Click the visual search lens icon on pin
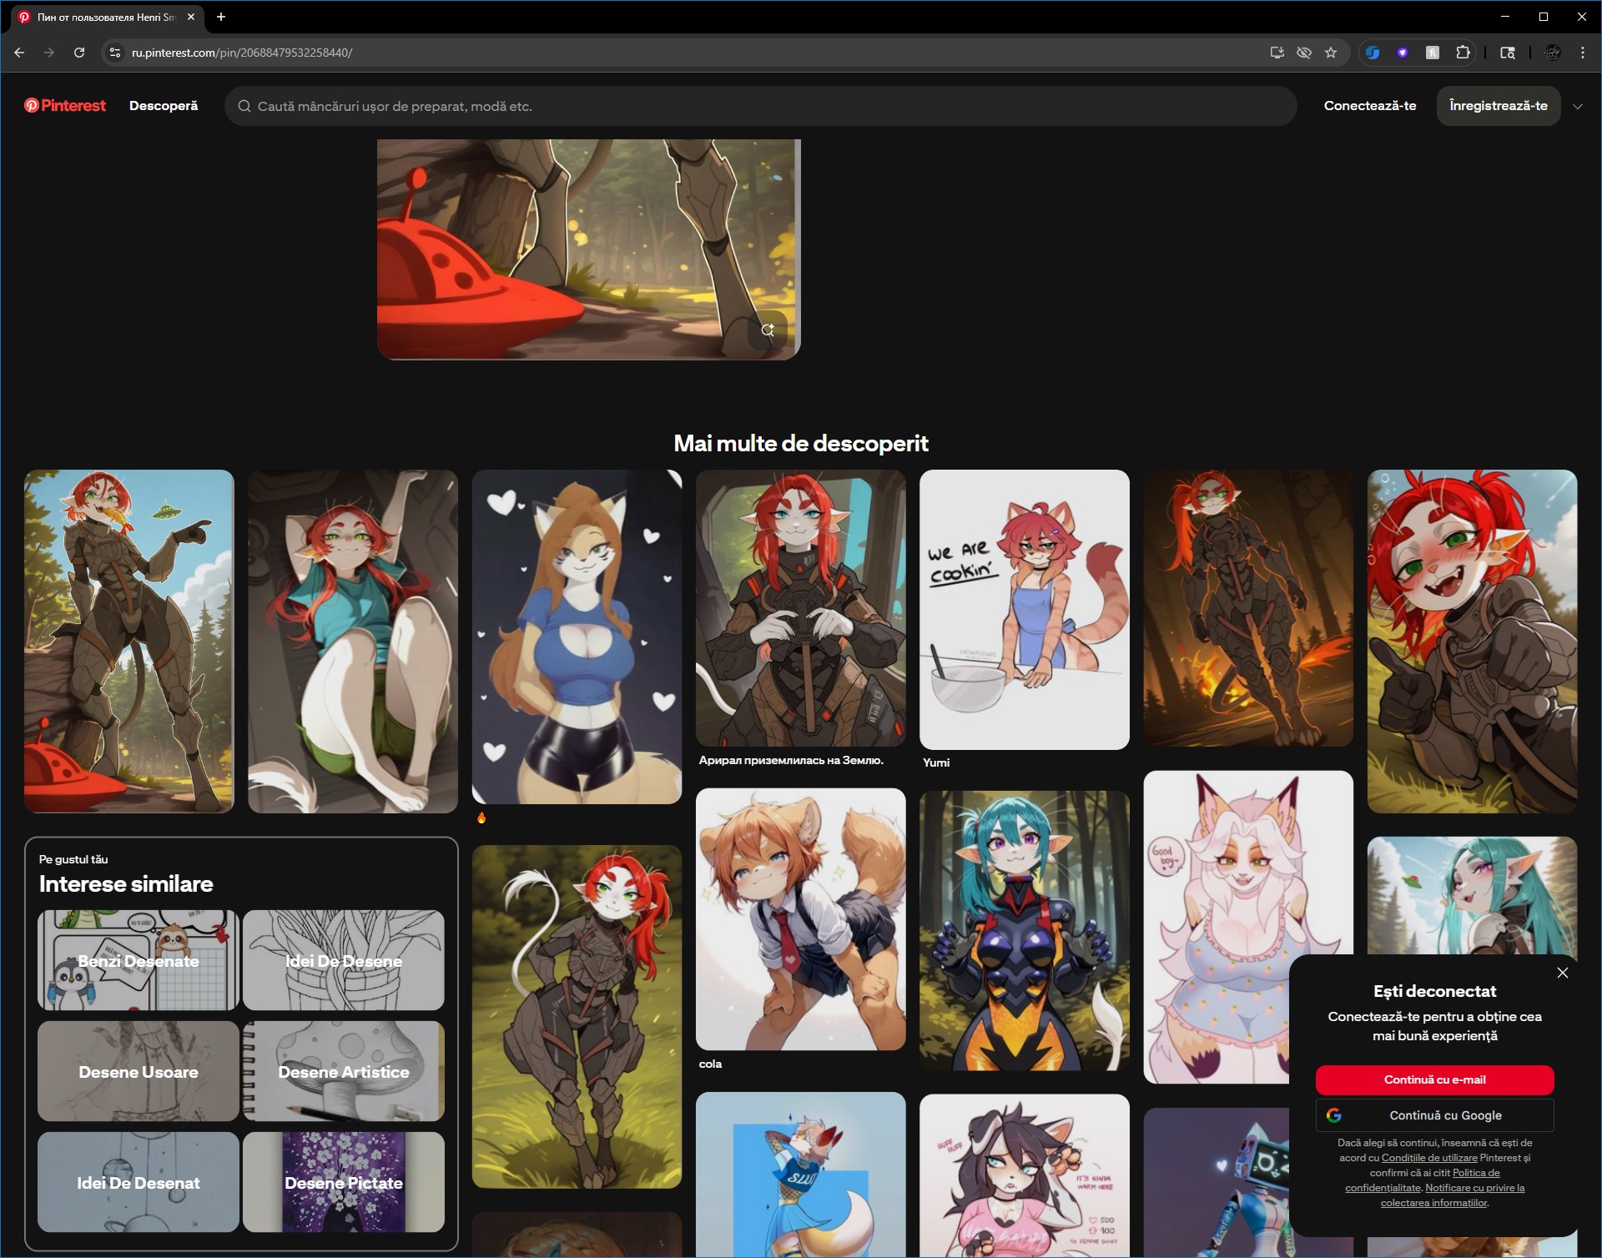The image size is (1602, 1258). pyautogui.click(x=768, y=330)
